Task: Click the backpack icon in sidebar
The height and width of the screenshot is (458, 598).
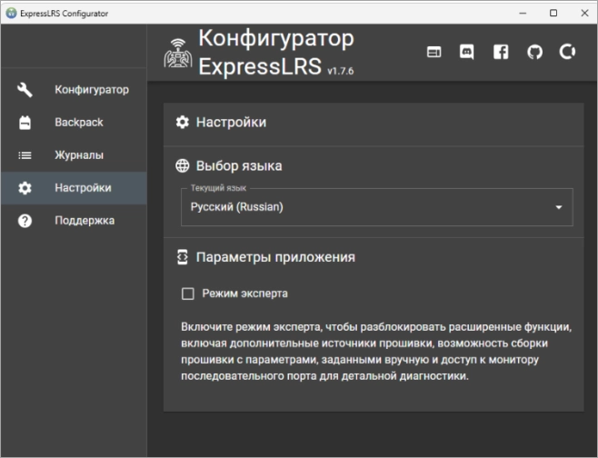Action: (25, 123)
